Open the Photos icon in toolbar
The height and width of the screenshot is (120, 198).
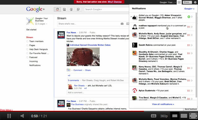[64, 10]
